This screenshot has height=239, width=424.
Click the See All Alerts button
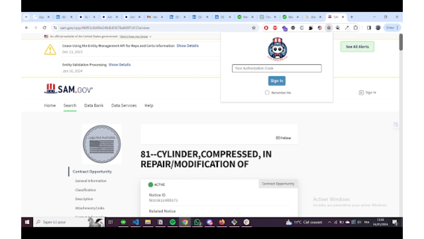[x=357, y=47]
